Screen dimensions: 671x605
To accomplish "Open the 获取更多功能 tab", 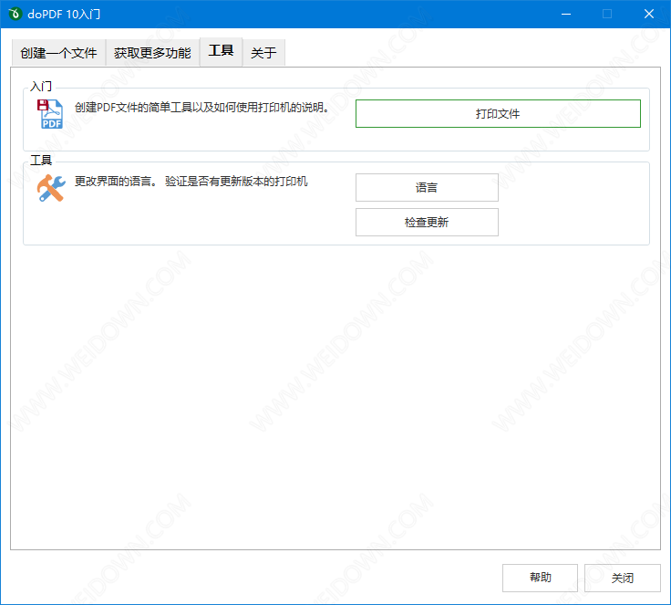I will (152, 53).
